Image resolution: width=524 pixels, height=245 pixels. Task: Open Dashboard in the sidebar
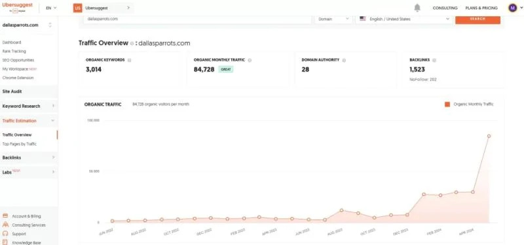coord(12,42)
